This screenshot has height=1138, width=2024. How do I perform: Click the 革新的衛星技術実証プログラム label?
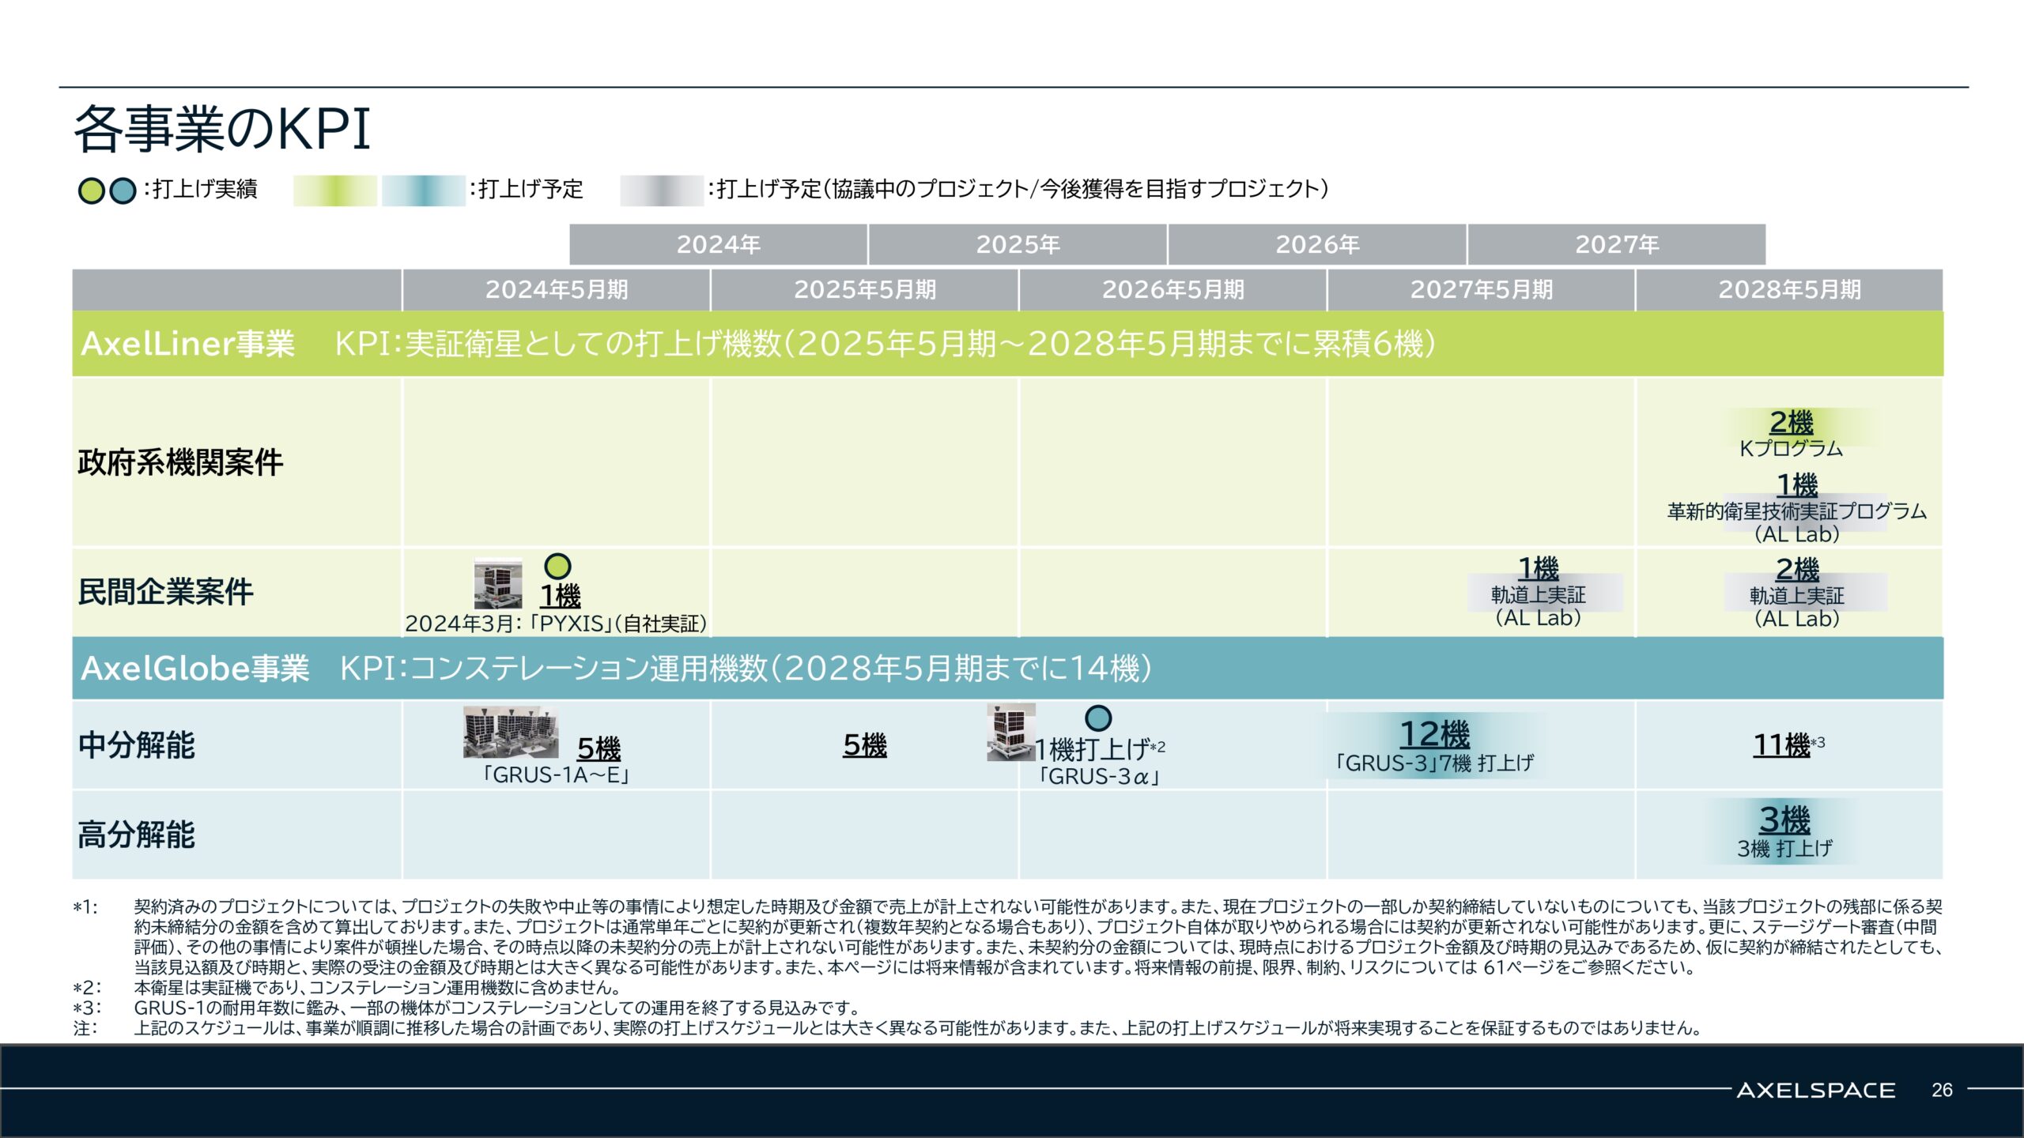point(1797,511)
